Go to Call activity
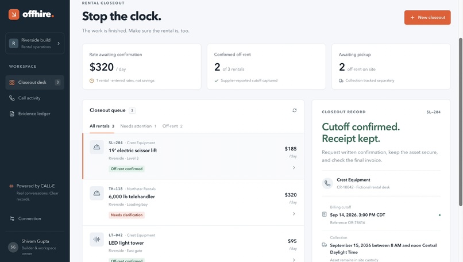The height and width of the screenshot is (262, 463). point(35,98)
